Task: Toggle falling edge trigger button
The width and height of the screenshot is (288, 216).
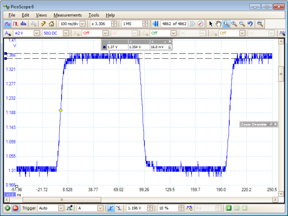Action: pyautogui.click(x=118, y=208)
